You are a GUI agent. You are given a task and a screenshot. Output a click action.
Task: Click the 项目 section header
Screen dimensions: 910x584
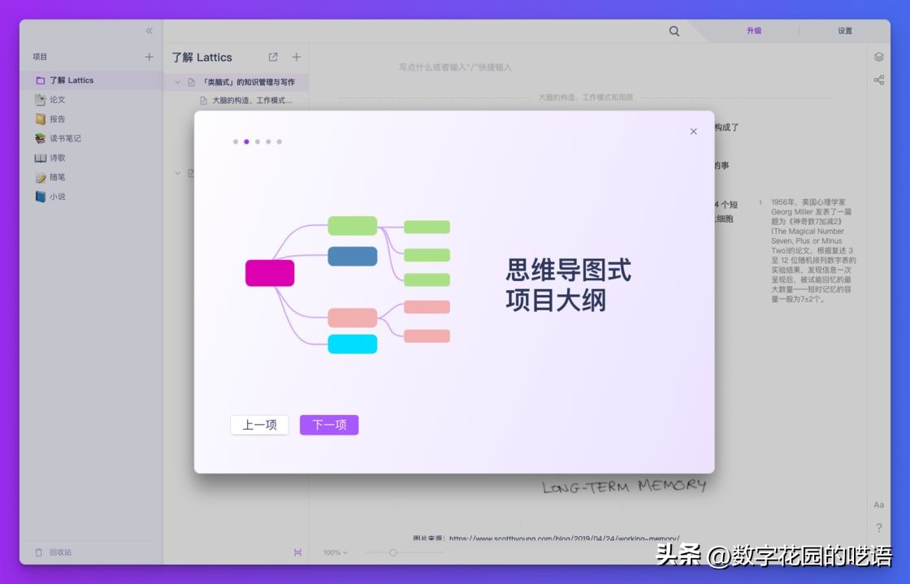point(40,57)
